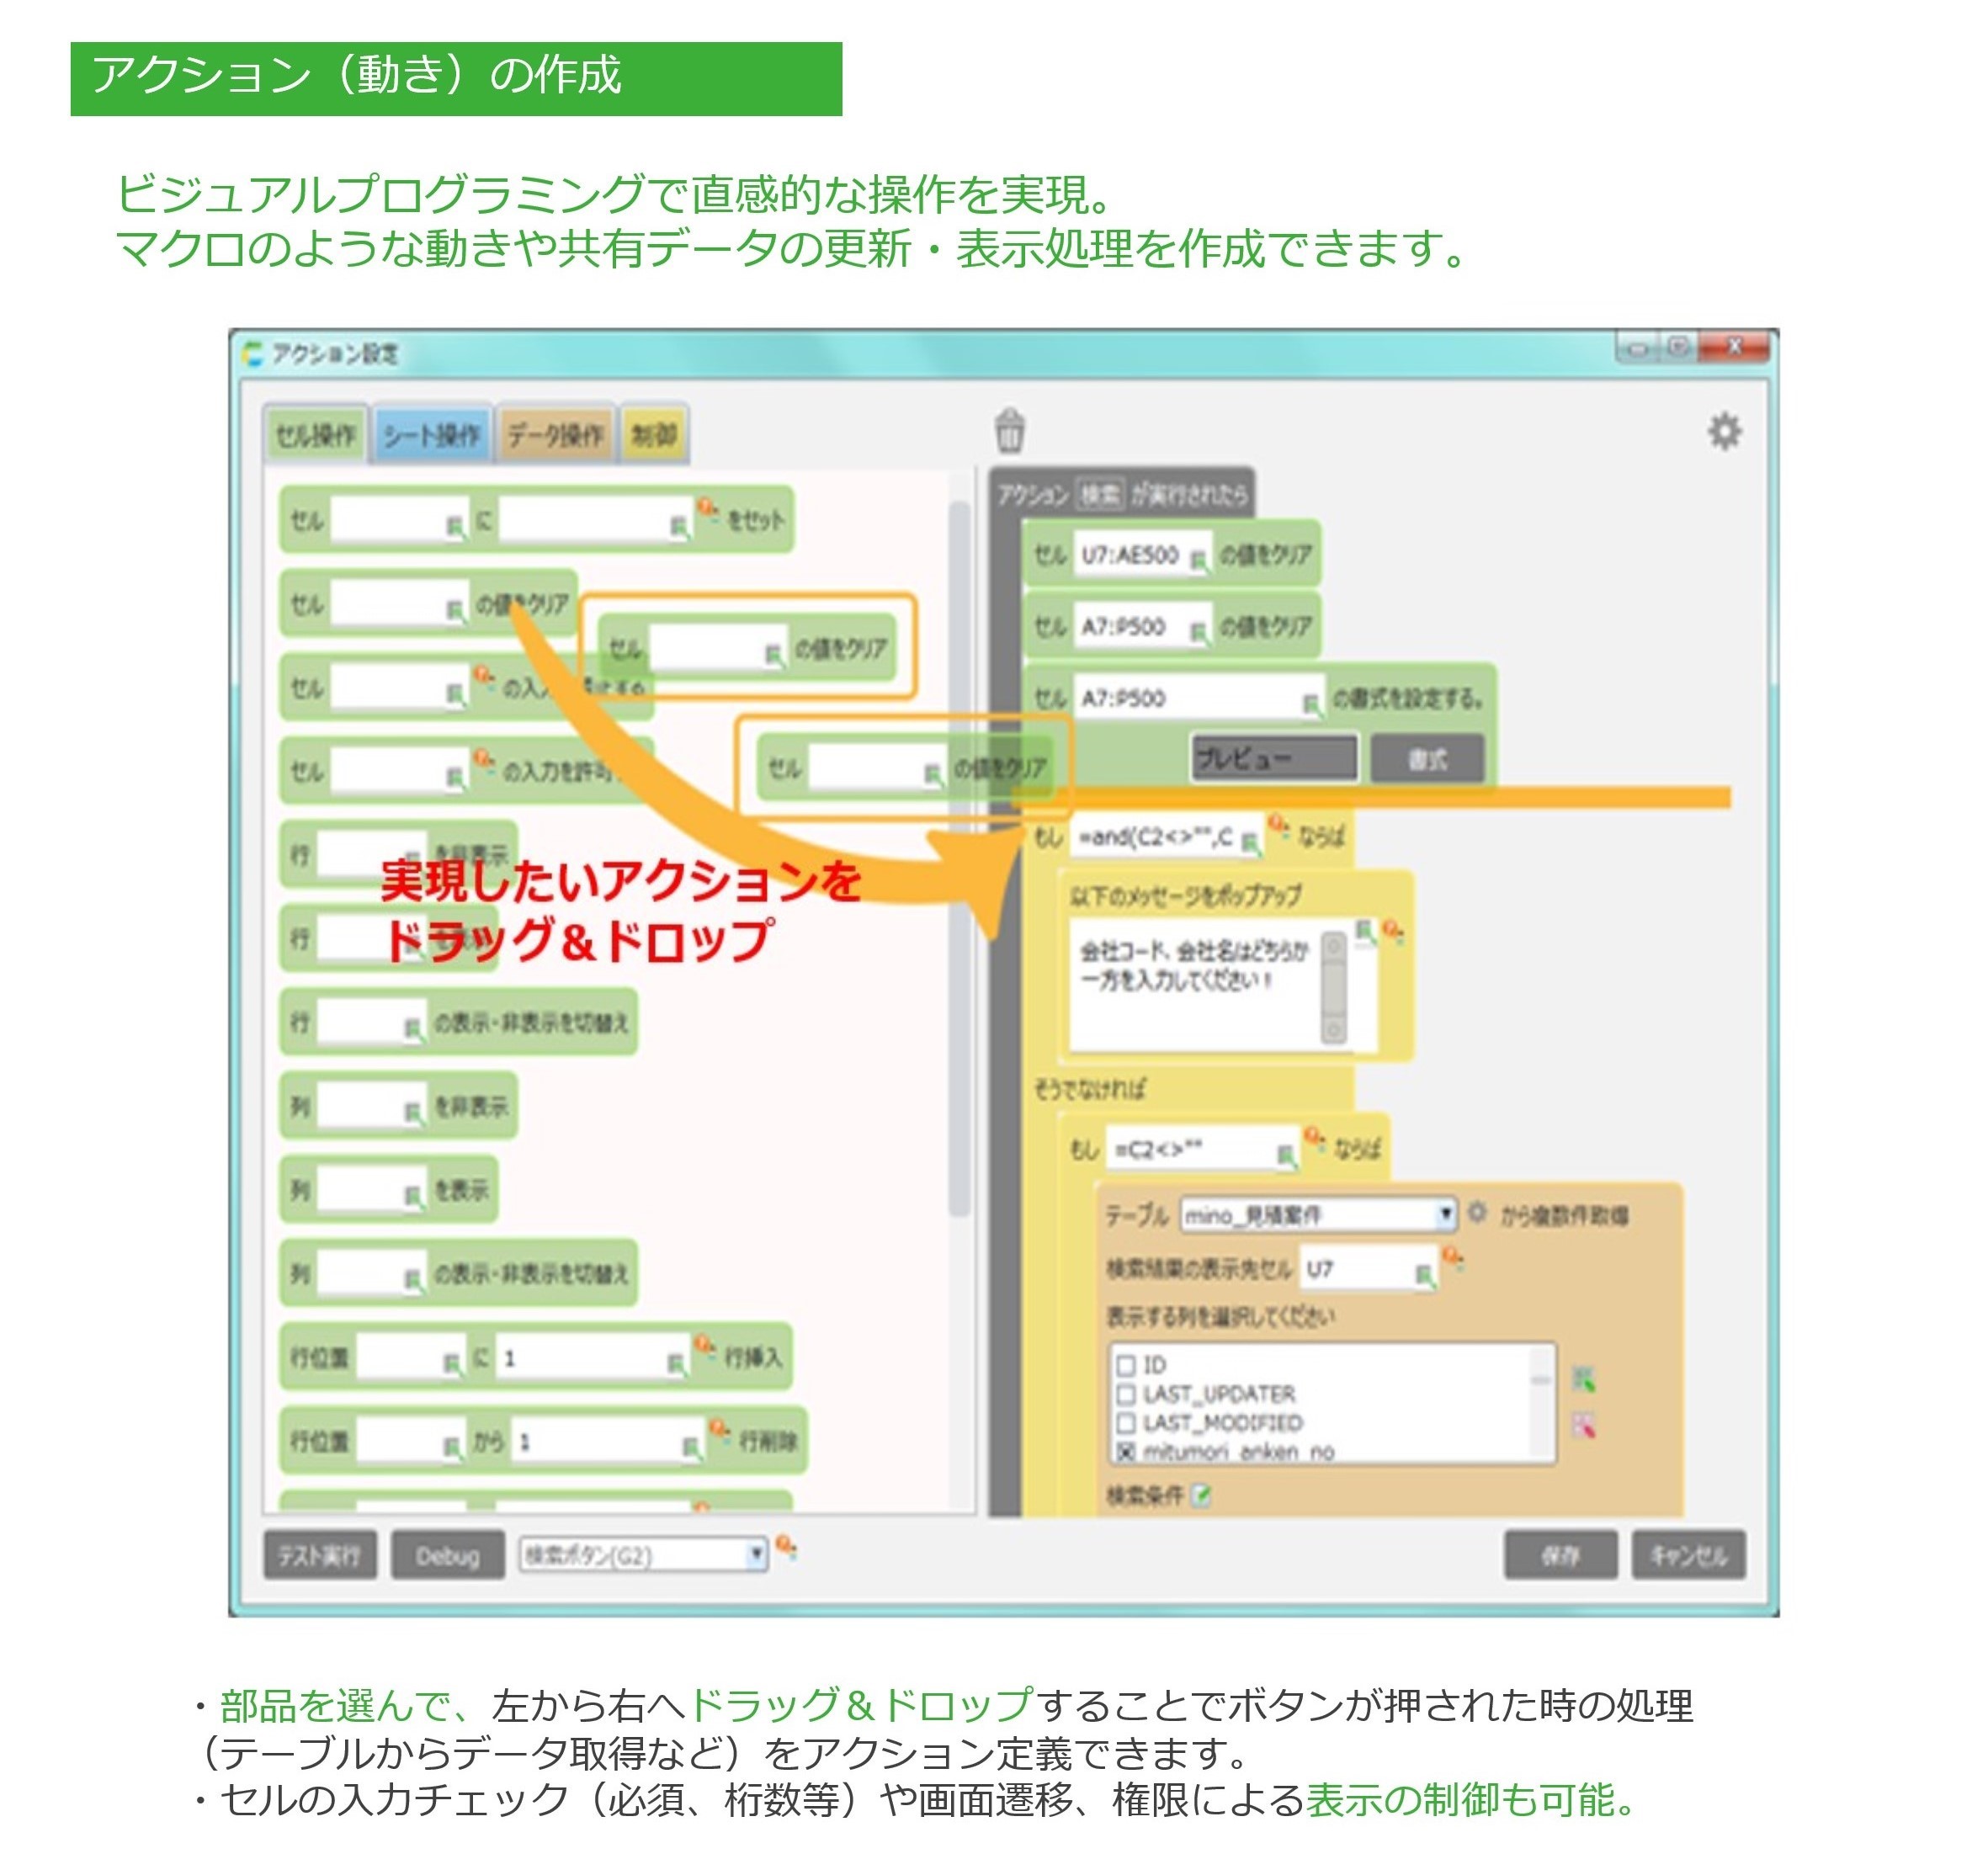This screenshot has width=1988, height=1875.
Task: Click cell picker in 列 の表示・非表示を切替え block
Action: click(x=413, y=1280)
